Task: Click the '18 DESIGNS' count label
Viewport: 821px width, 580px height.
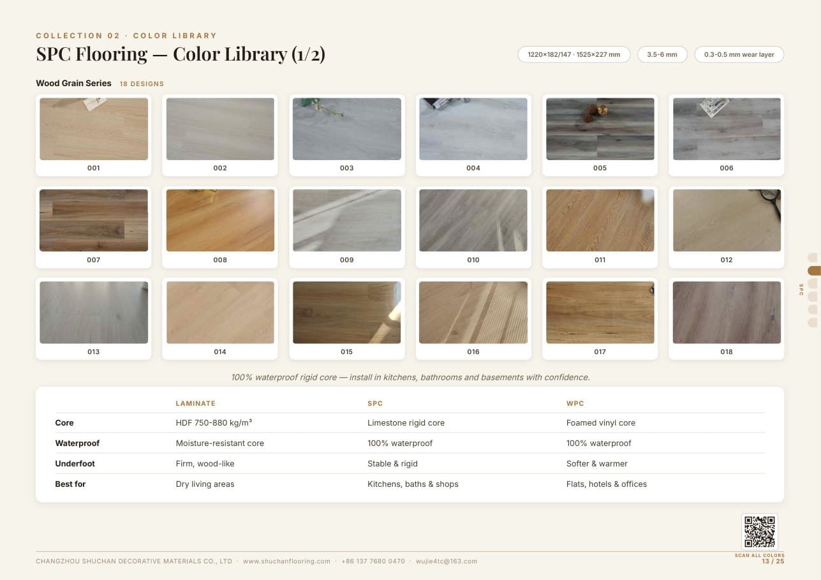Action: coord(142,84)
